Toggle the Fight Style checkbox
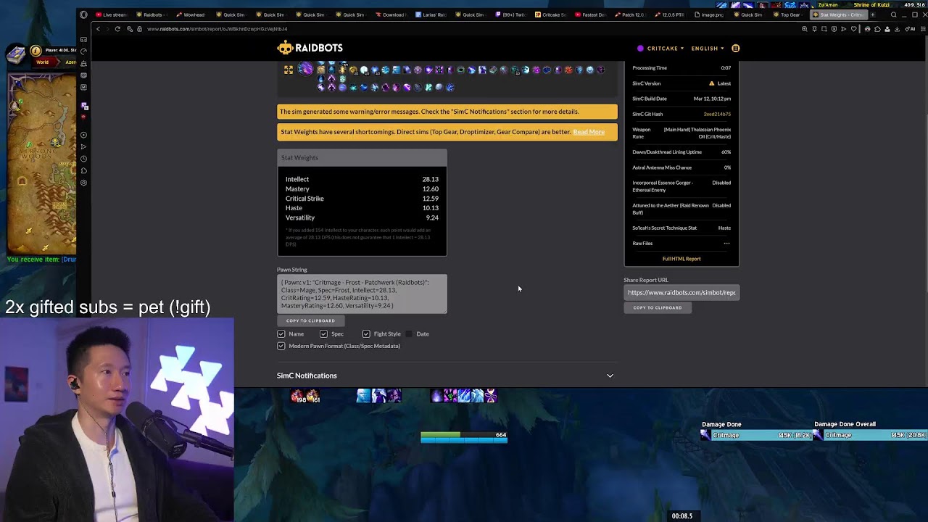This screenshot has width=928, height=522. [x=366, y=334]
